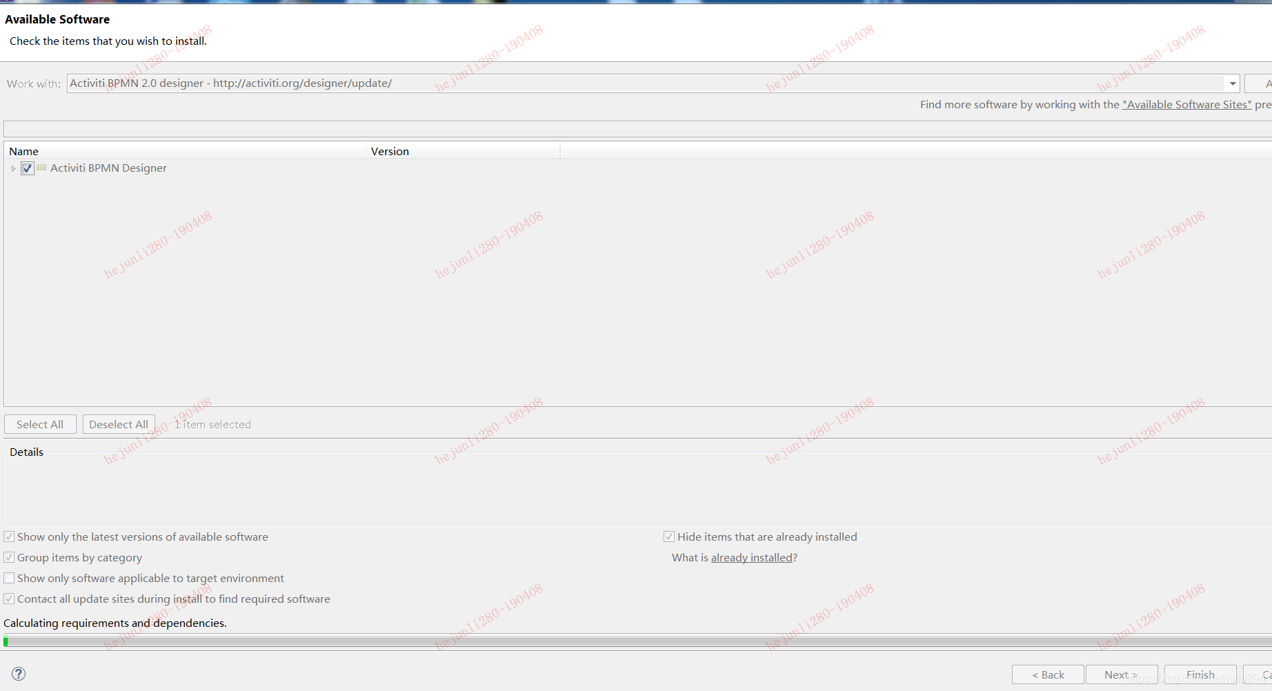1272x691 pixels.
Task: Sort by the Name column header
Action: point(185,151)
